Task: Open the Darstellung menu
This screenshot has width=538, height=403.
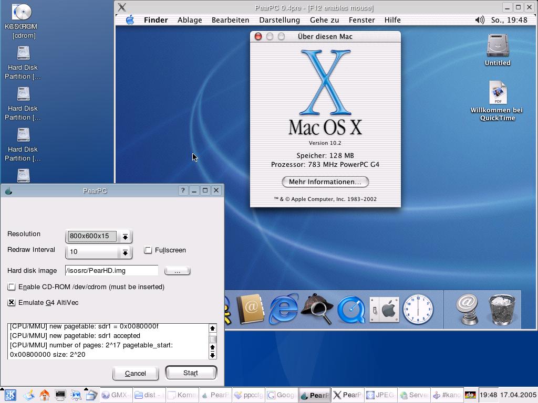Action: point(280,20)
